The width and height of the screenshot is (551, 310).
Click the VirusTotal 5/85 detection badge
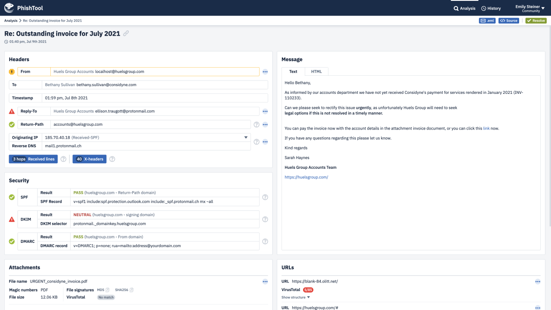(x=308, y=290)
